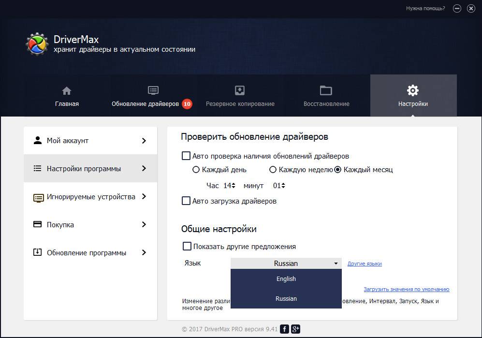Open Игнорируемые устройства section

click(x=90, y=196)
